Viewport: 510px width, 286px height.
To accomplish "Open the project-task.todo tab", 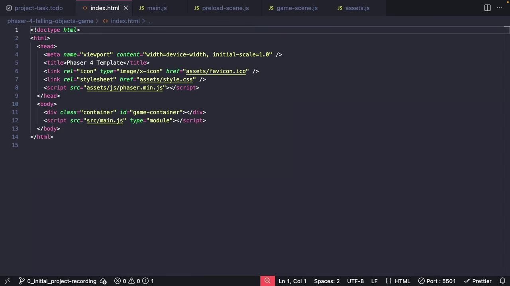I will coord(38,8).
